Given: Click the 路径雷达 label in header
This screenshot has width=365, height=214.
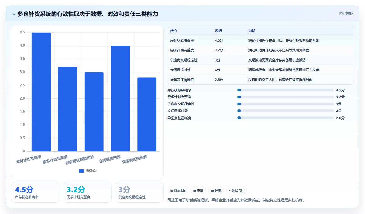Looking at the screenshot, I should point(346,13).
